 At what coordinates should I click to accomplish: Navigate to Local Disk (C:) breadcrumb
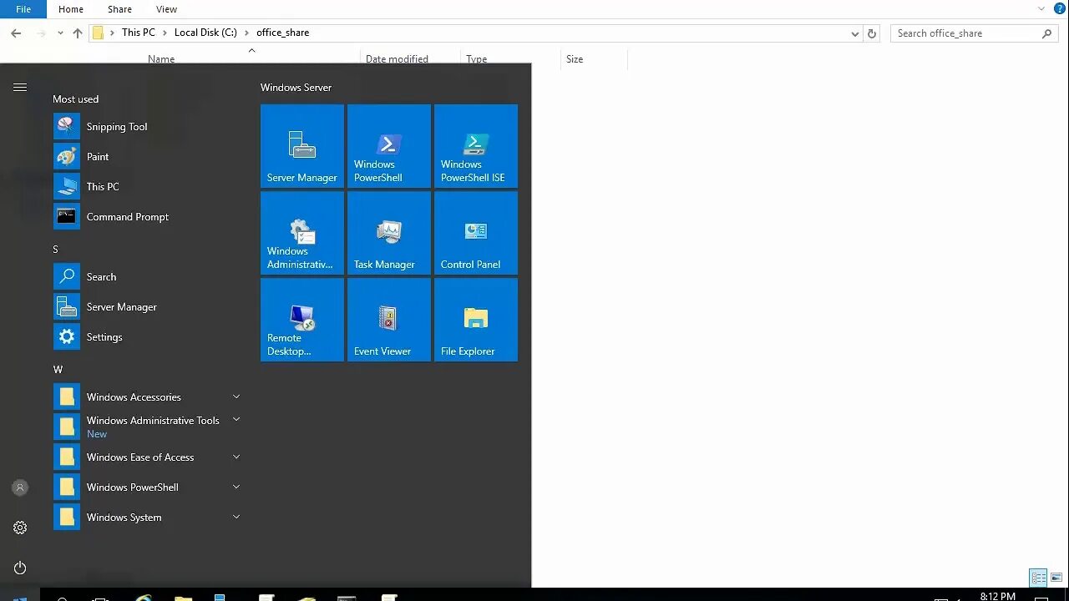[x=205, y=33]
